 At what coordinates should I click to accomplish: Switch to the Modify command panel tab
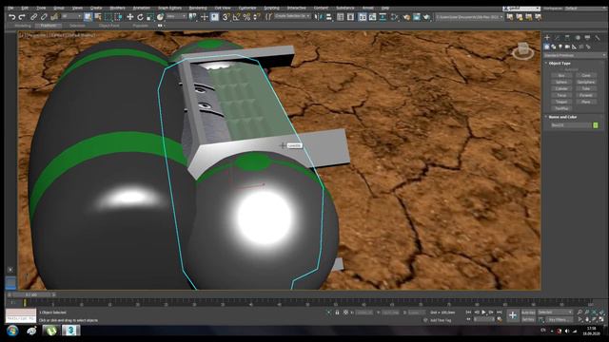point(558,38)
